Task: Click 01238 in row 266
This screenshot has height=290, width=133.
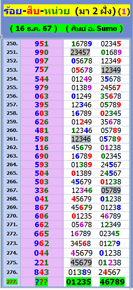Action: [111, 182]
